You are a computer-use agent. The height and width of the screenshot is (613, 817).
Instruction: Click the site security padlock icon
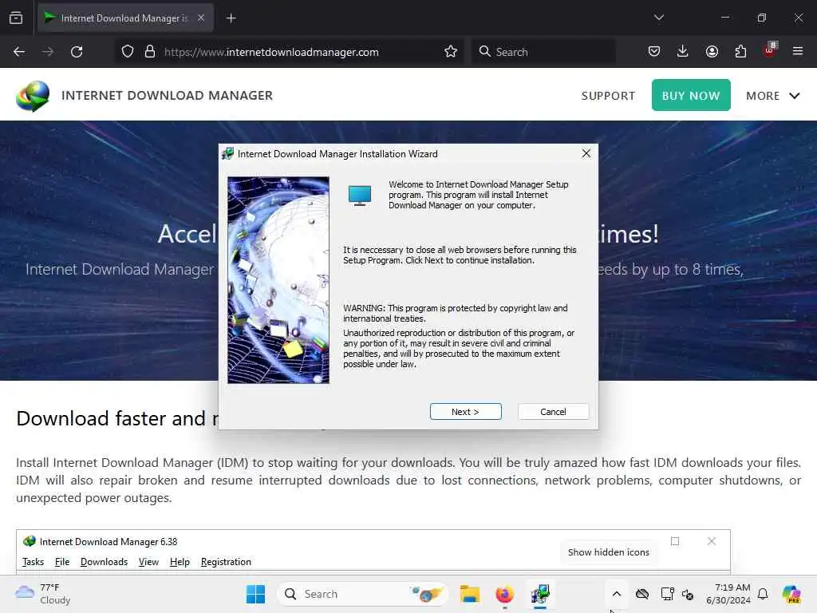coord(150,52)
